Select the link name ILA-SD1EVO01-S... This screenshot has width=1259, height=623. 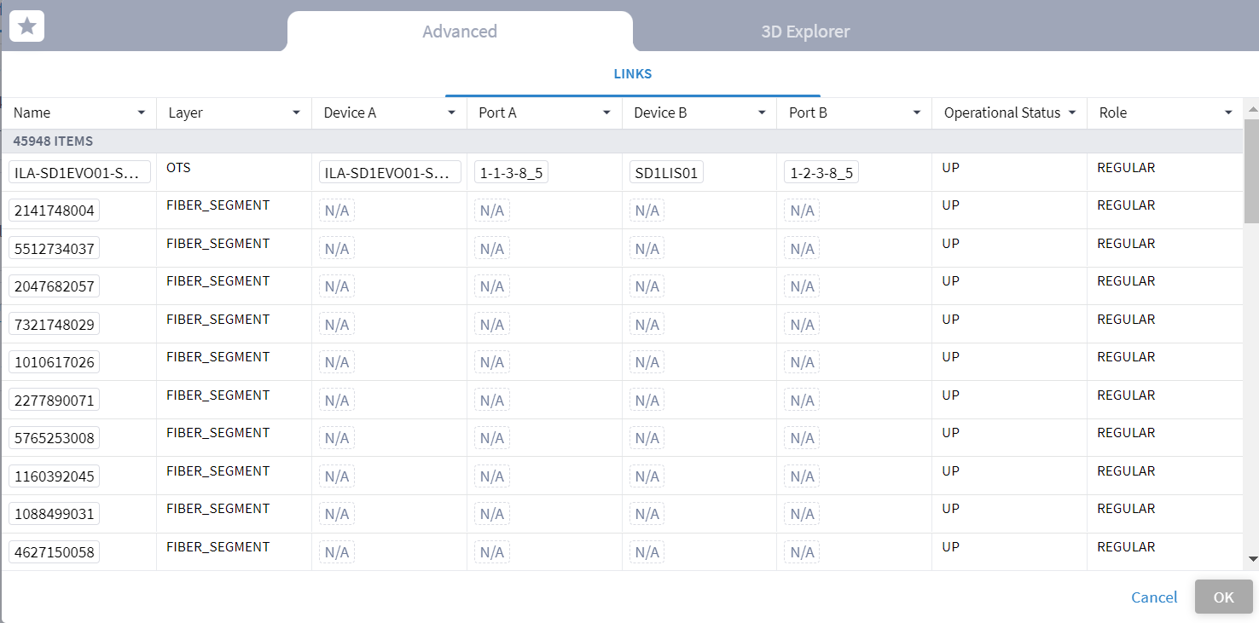[79, 173]
